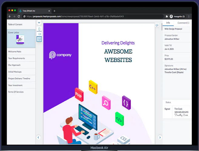The image size is (199, 151).
Task: Navigate to the Your Investment section
Action: [x=15, y=85]
